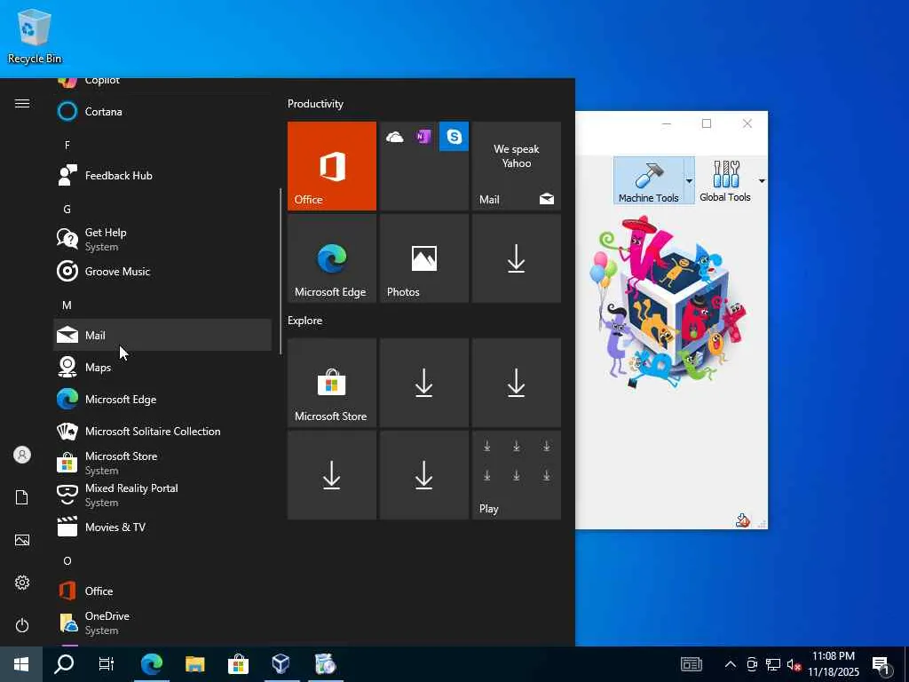
Task: Open Documents from the Start sidebar
Action: coord(22,497)
